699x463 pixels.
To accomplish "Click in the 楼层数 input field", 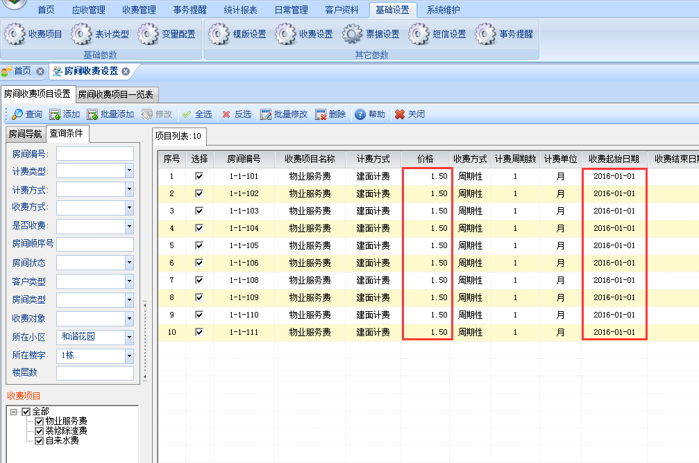I will pyautogui.click(x=95, y=373).
